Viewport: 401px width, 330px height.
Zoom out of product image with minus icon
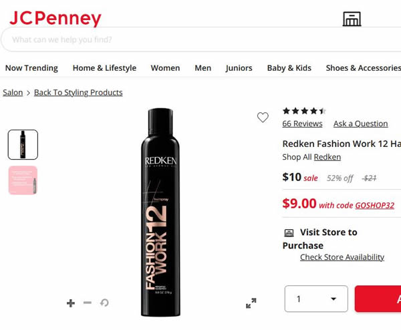click(88, 303)
